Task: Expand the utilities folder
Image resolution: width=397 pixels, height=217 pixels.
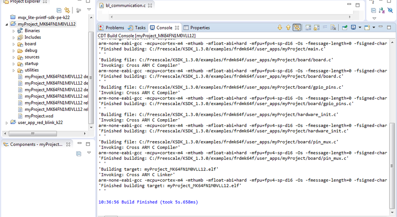Action: click(x=14, y=70)
